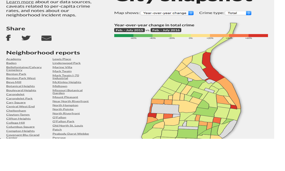Share via the email envelope icon
285x171 pixels.
click(46, 38)
